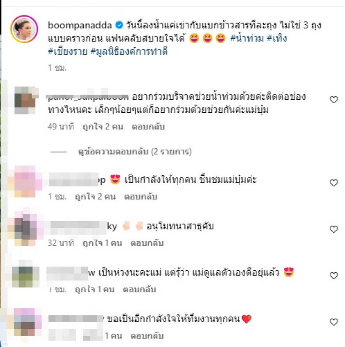Viewport: 345px width, 347px height.
Task: Reply to the 32 นาที comment
Action: pyautogui.click(x=147, y=243)
